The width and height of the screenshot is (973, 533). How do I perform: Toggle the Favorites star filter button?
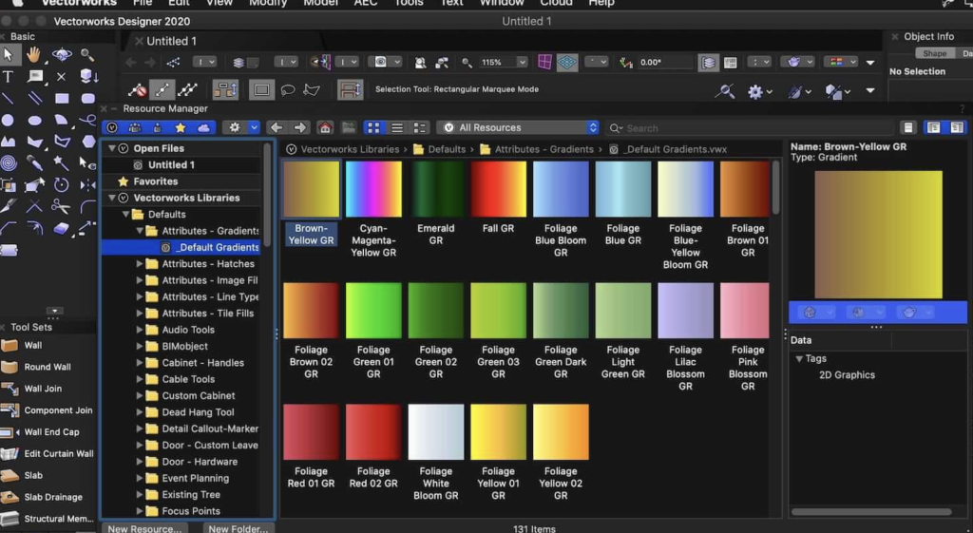point(181,127)
